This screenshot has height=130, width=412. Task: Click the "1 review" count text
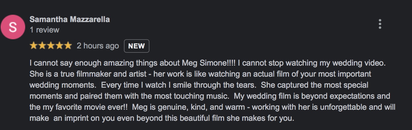[44, 30]
